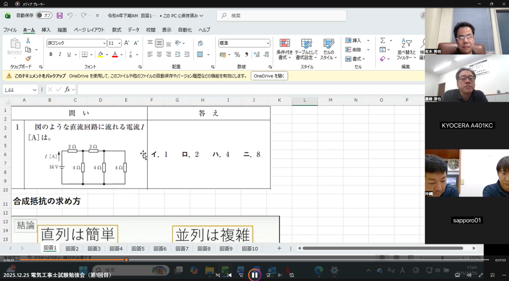
Task: Click the Format Painter brush icon
Action: click(x=28, y=58)
